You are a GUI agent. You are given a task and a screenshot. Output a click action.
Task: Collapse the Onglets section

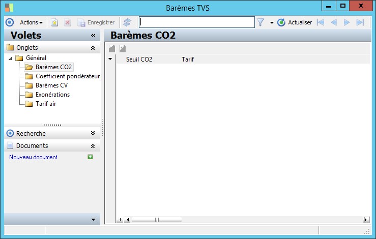click(x=93, y=48)
